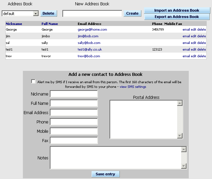
Task: Focus the Full Name input field
Action: tap(74, 103)
